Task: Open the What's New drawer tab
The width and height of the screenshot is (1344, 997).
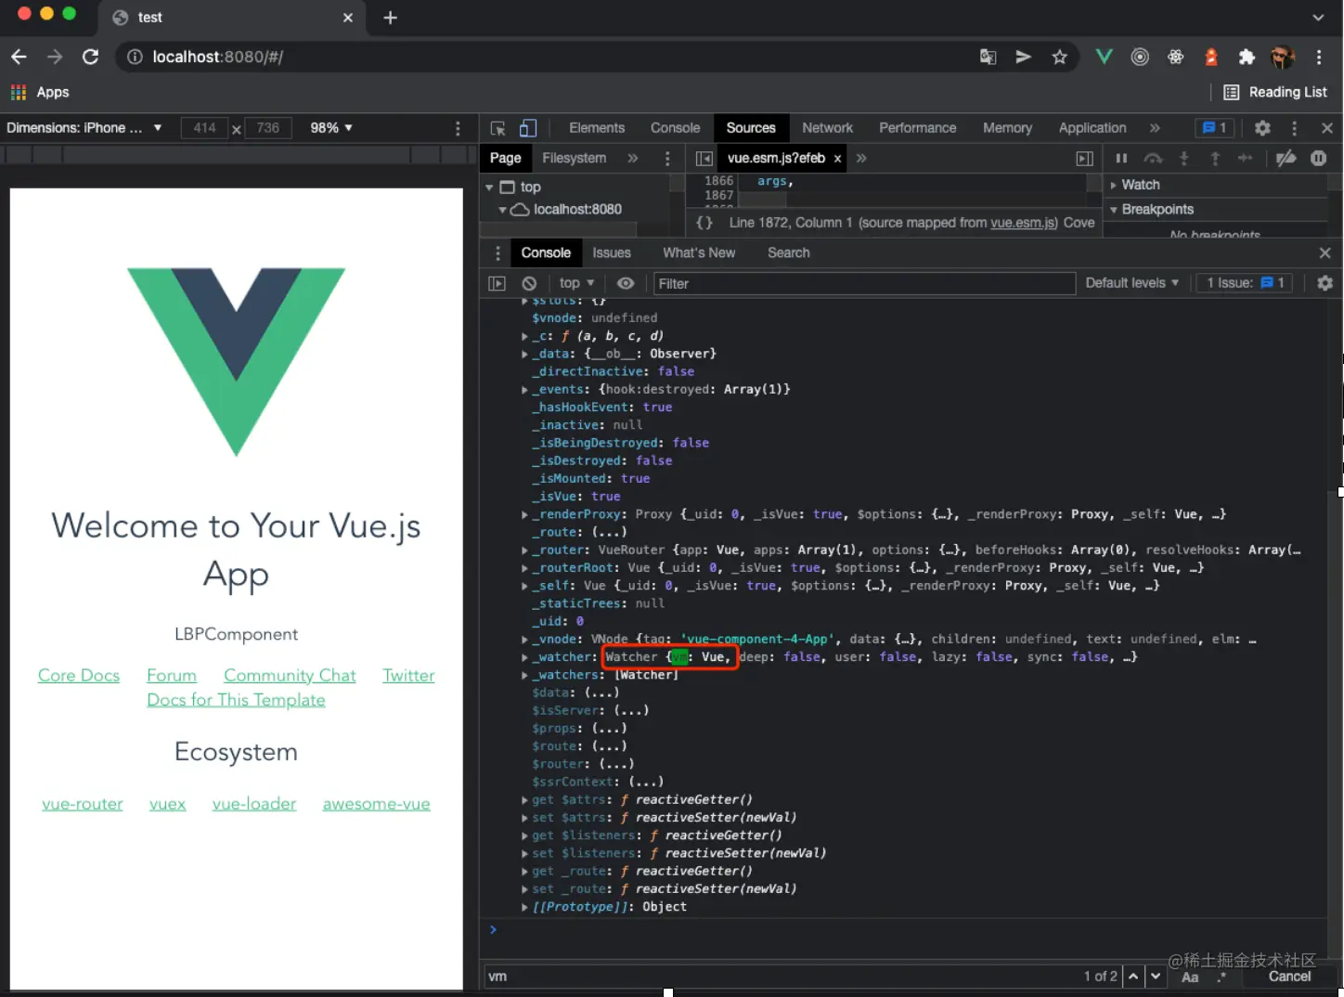Action: (699, 252)
